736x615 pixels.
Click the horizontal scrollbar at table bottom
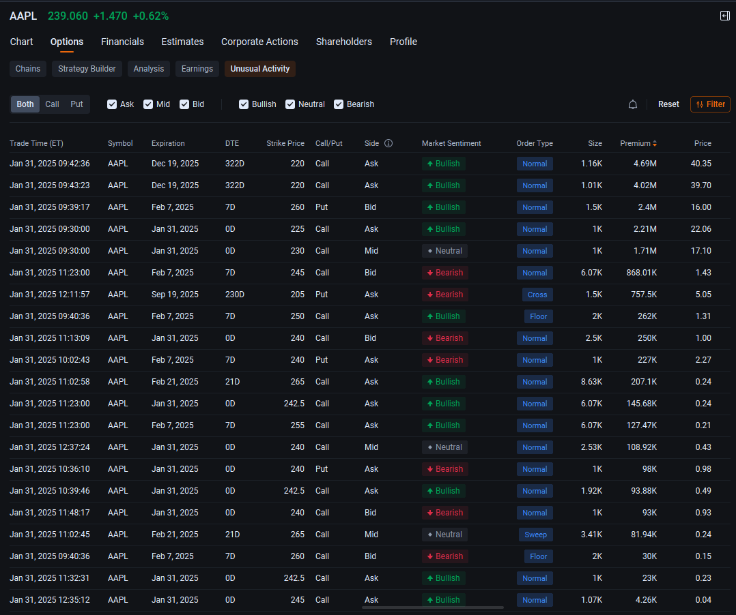(x=433, y=607)
